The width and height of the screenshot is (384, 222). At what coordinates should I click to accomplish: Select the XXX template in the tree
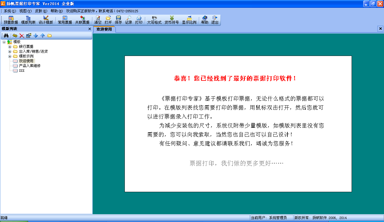click(x=22, y=71)
